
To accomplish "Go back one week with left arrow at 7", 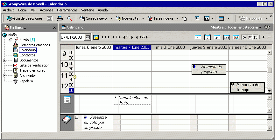I will (113, 37).
